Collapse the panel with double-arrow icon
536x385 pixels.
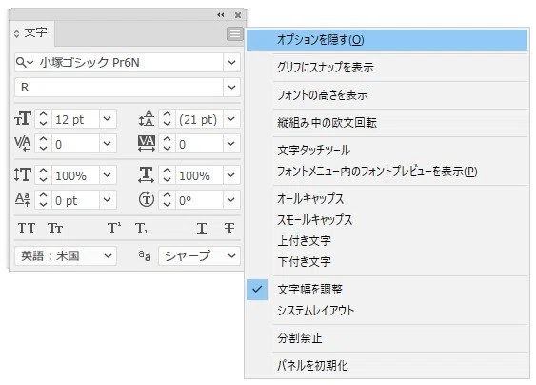221,15
